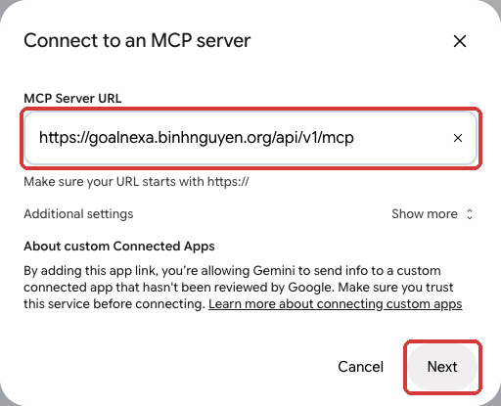The image size is (501, 406).
Task: Open Learn more about connecting custom apps
Action: (x=336, y=304)
